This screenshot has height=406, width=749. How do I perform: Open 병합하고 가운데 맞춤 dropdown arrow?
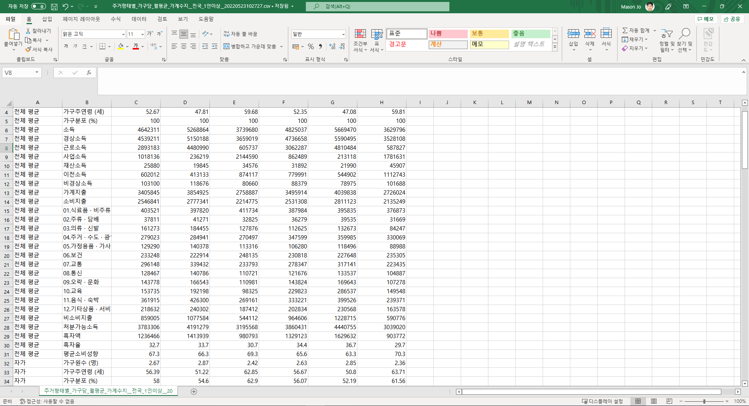coord(282,46)
